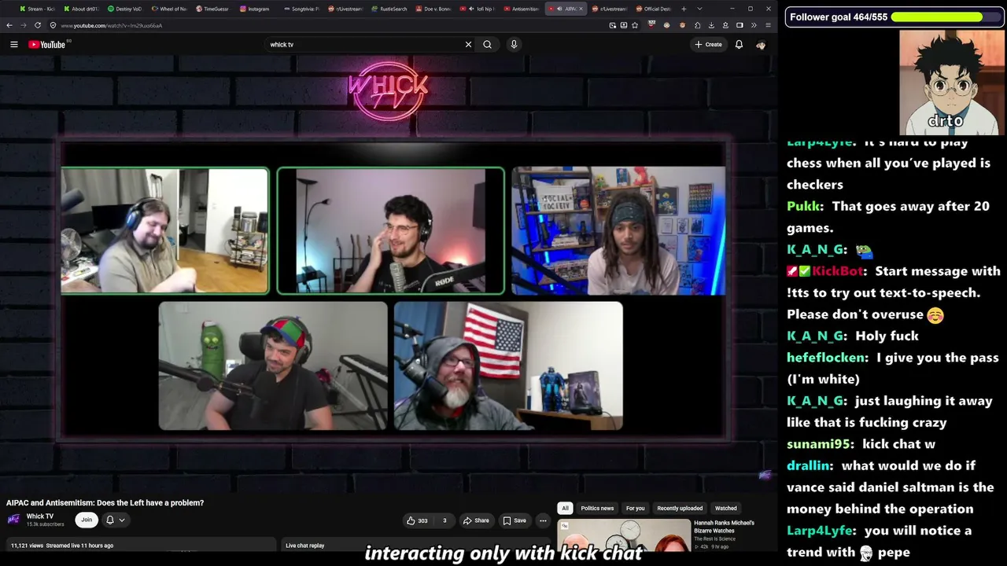Switch to the Instagram tab
The image size is (1007, 566).
pyautogui.click(x=257, y=9)
